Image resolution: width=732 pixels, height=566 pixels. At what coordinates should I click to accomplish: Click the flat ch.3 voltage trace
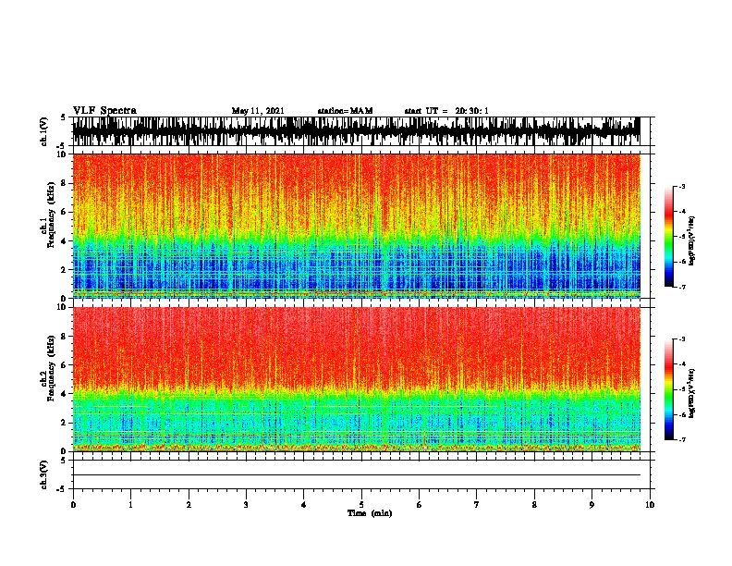click(357, 475)
